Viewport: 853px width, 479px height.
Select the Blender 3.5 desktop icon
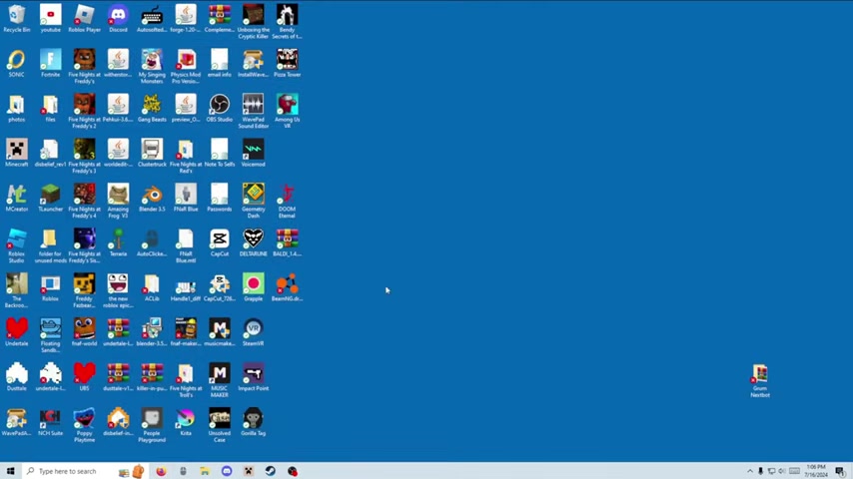pyautogui.click(x=152, y=195)
